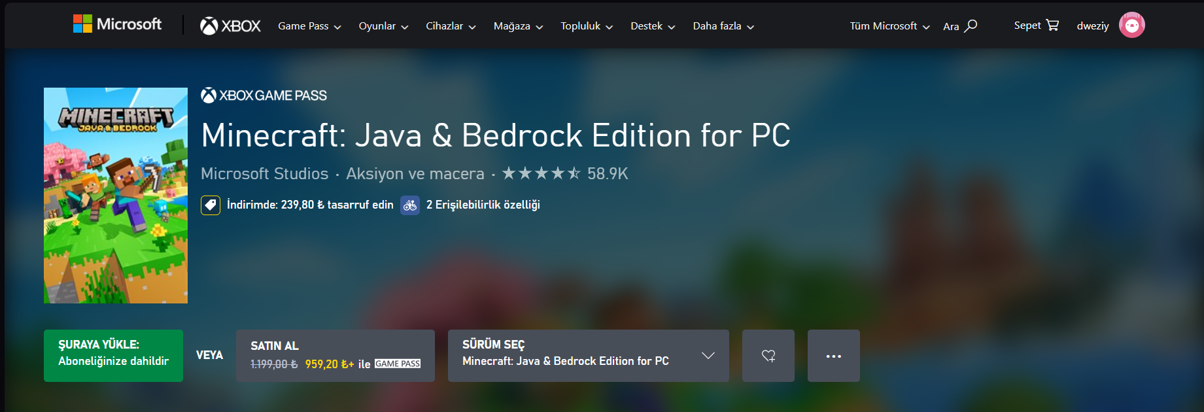Click the VEYA label
Image resolution: width=1204 pixels, height=412 pixels.
[x=209, y=355]
